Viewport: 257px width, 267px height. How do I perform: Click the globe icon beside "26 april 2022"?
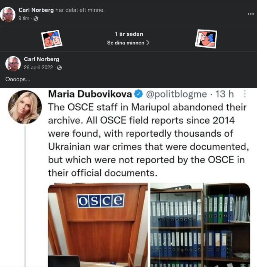pos(59,68)
